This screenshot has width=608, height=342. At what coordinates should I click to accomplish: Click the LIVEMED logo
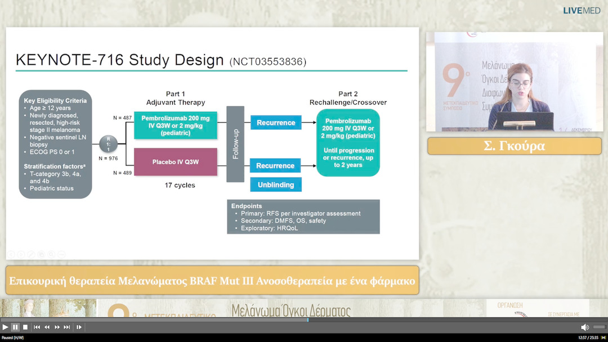click(x=582, y=10)
